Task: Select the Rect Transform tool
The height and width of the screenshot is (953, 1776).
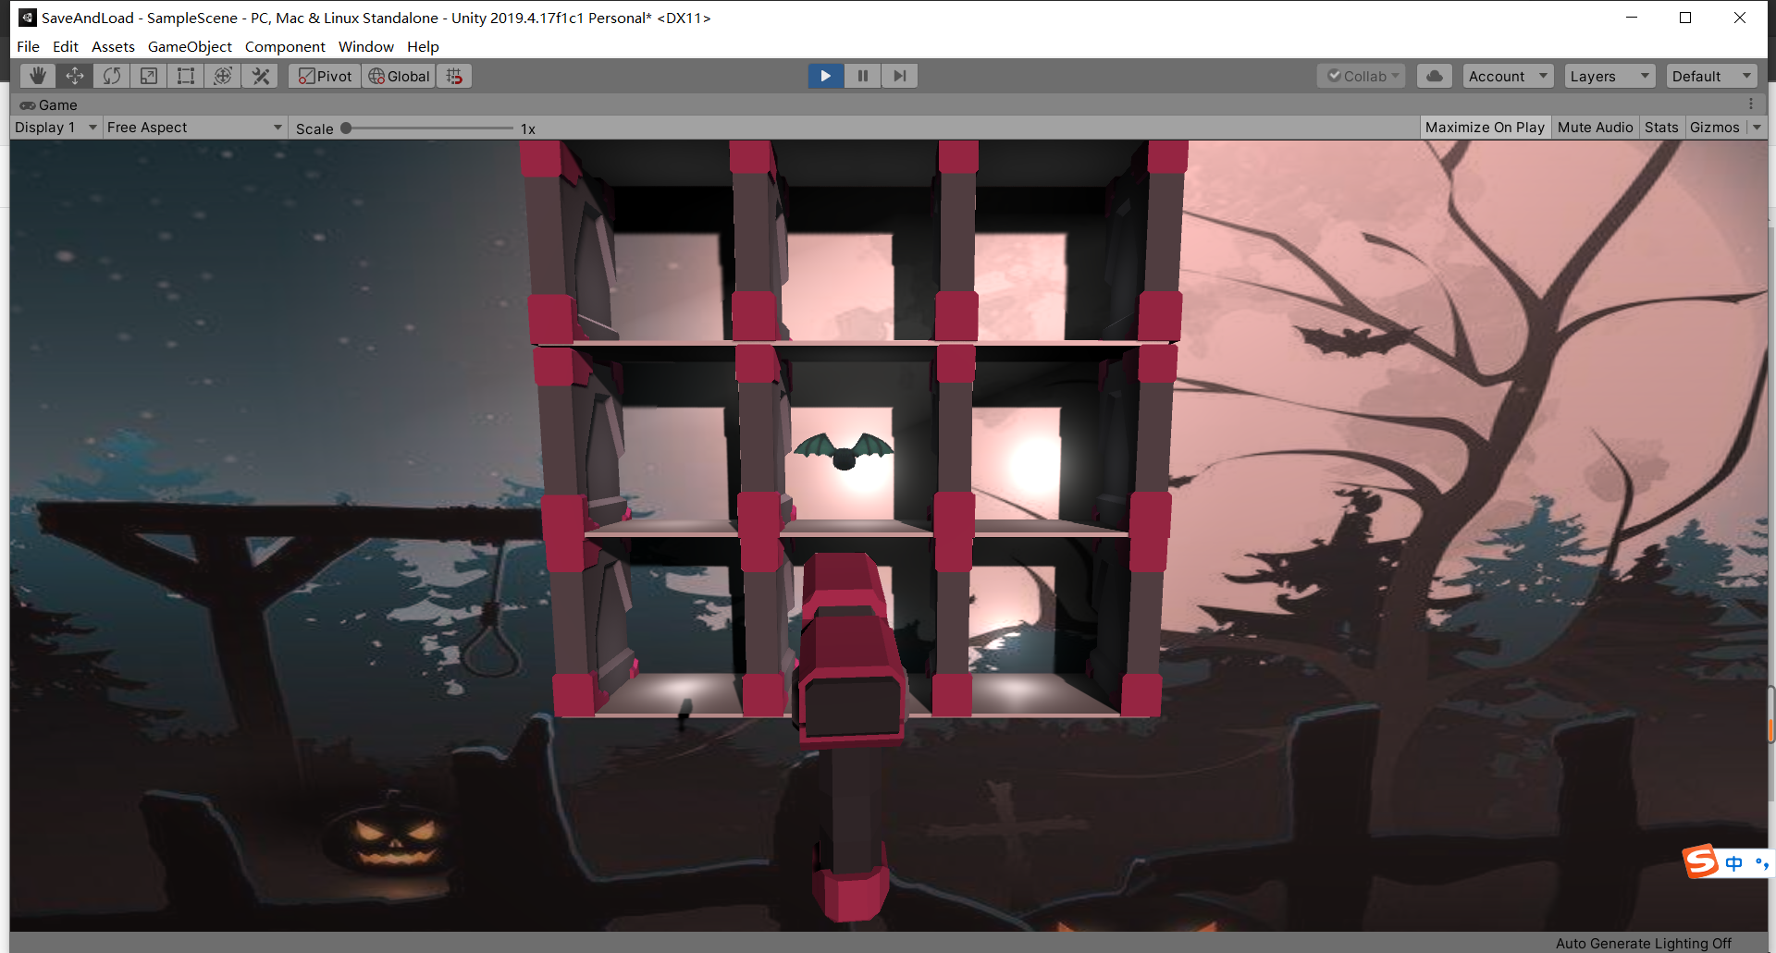Action: coord(185,76)
